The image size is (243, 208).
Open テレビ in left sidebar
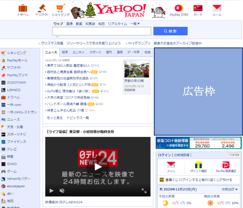pyautogui.click(x=11, y=149)
